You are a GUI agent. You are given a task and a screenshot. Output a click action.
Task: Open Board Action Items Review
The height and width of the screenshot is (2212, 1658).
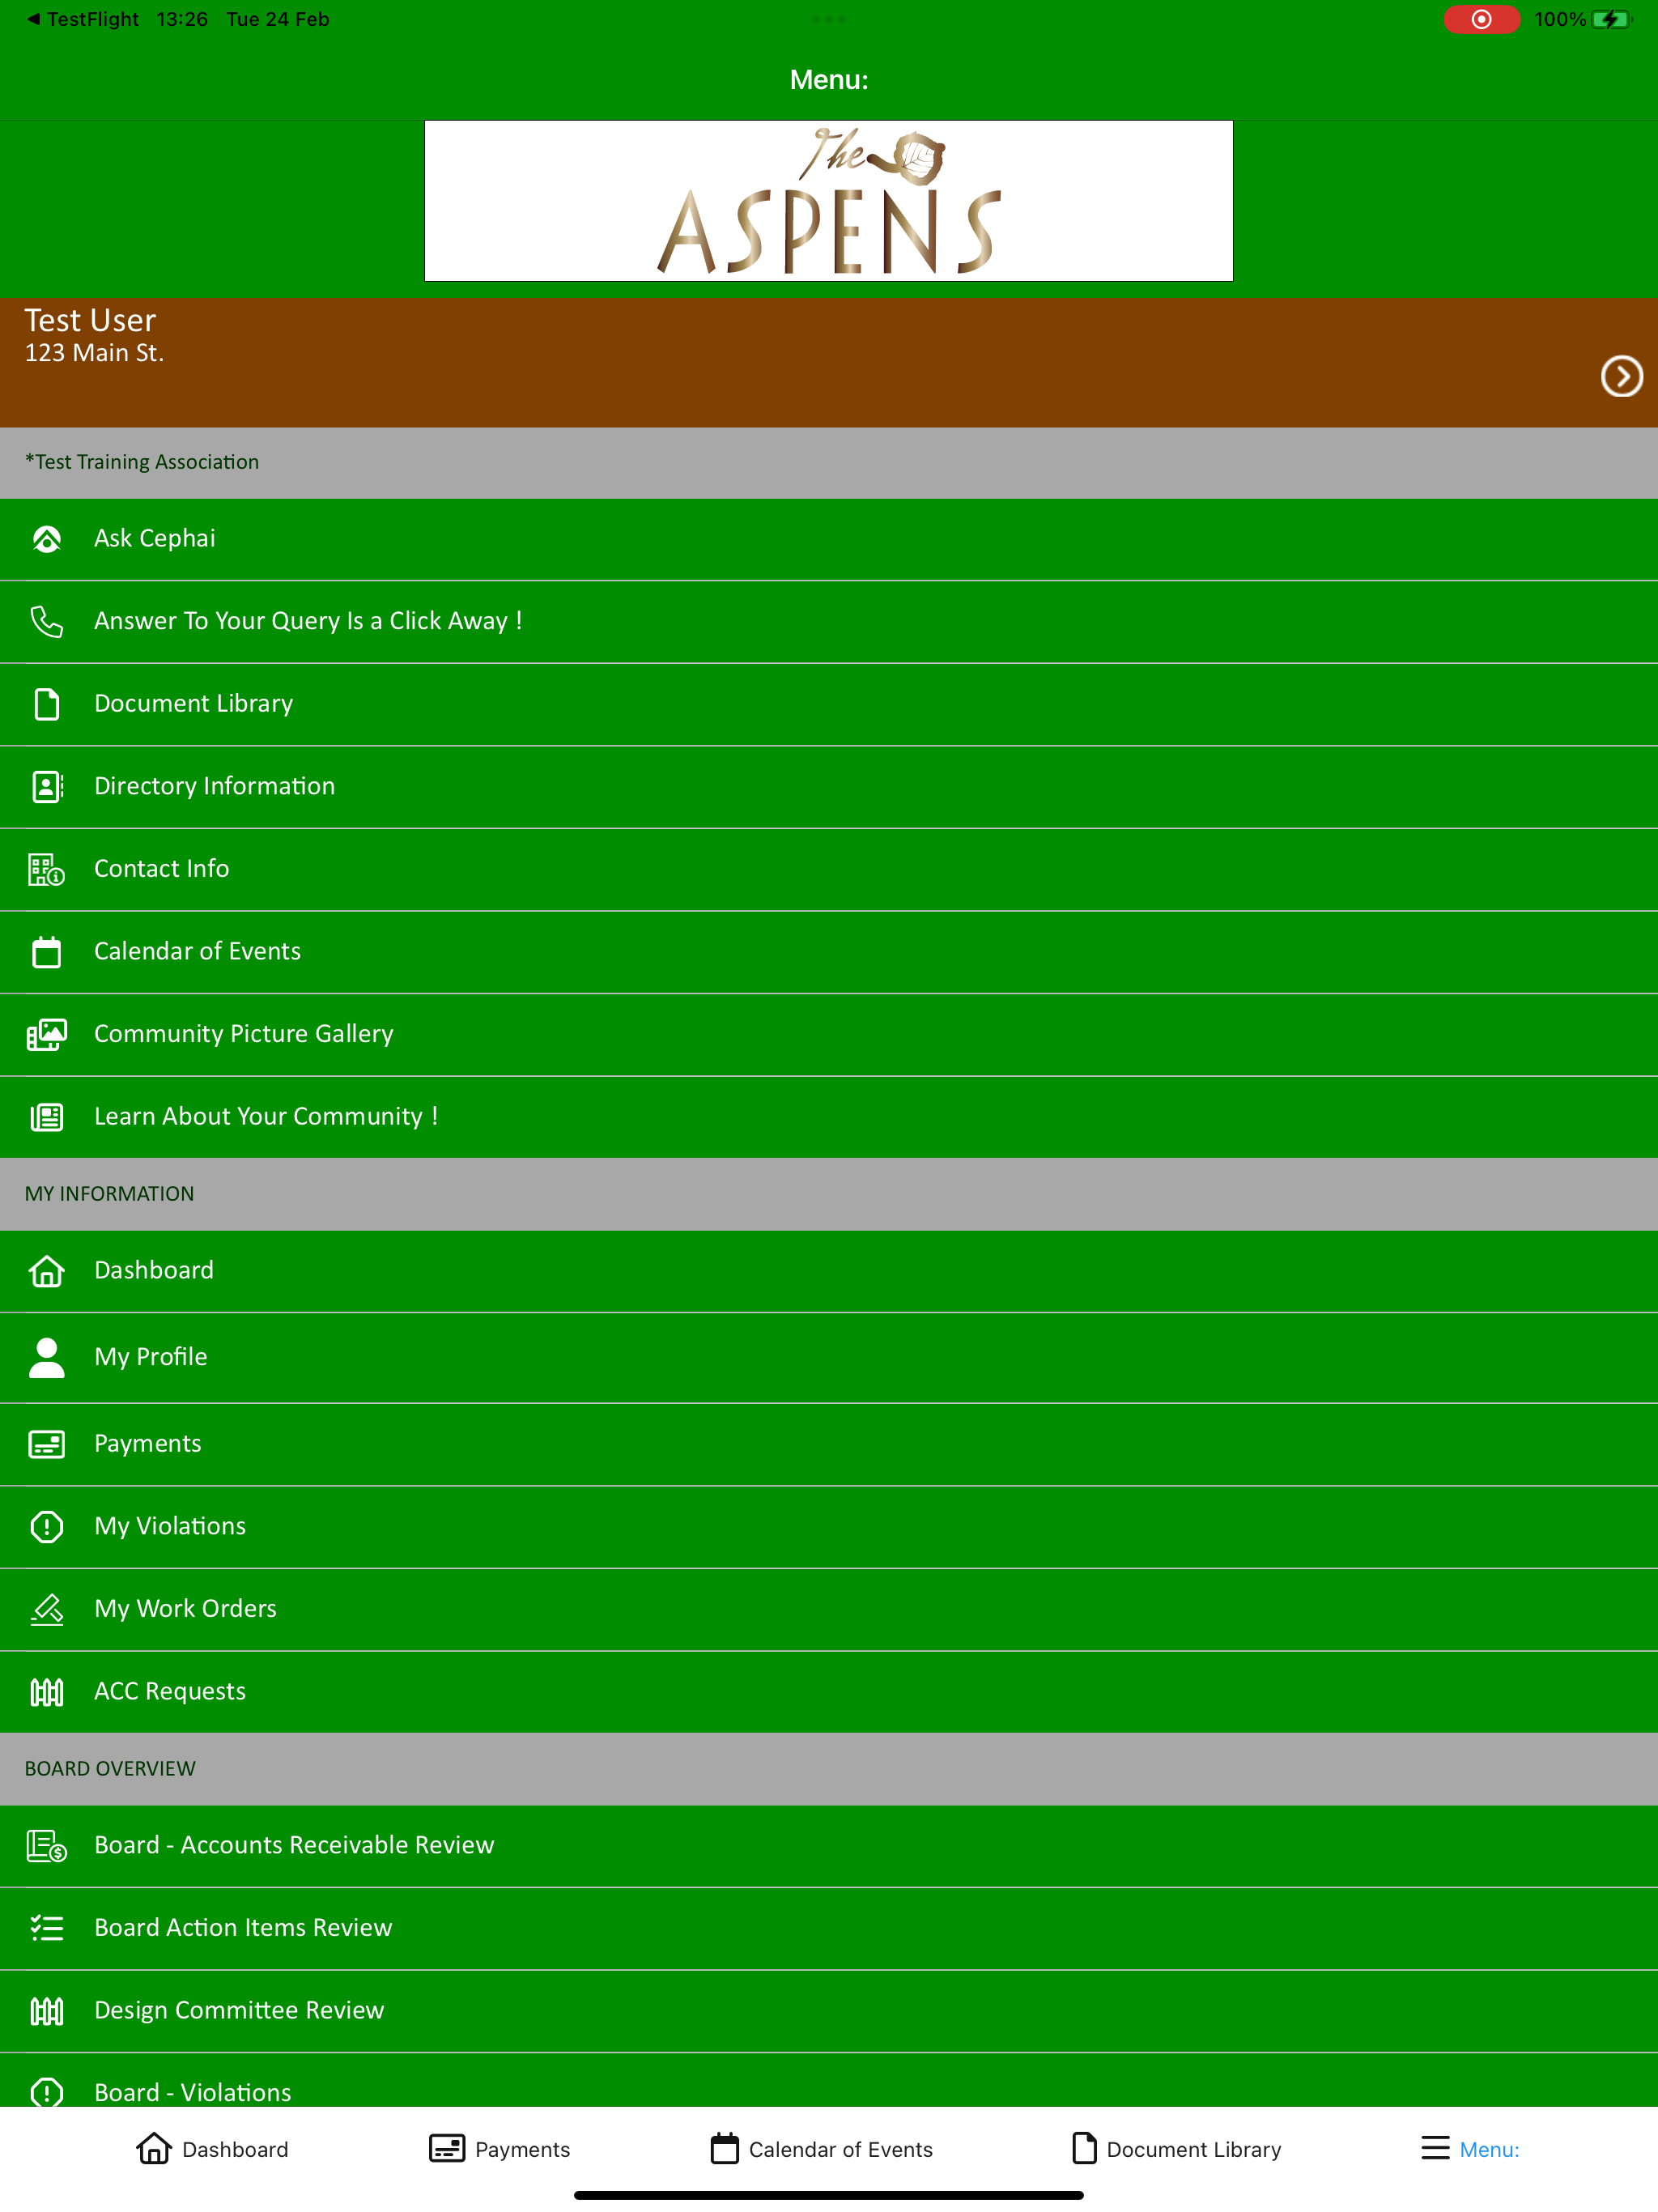pos(829,1928)
